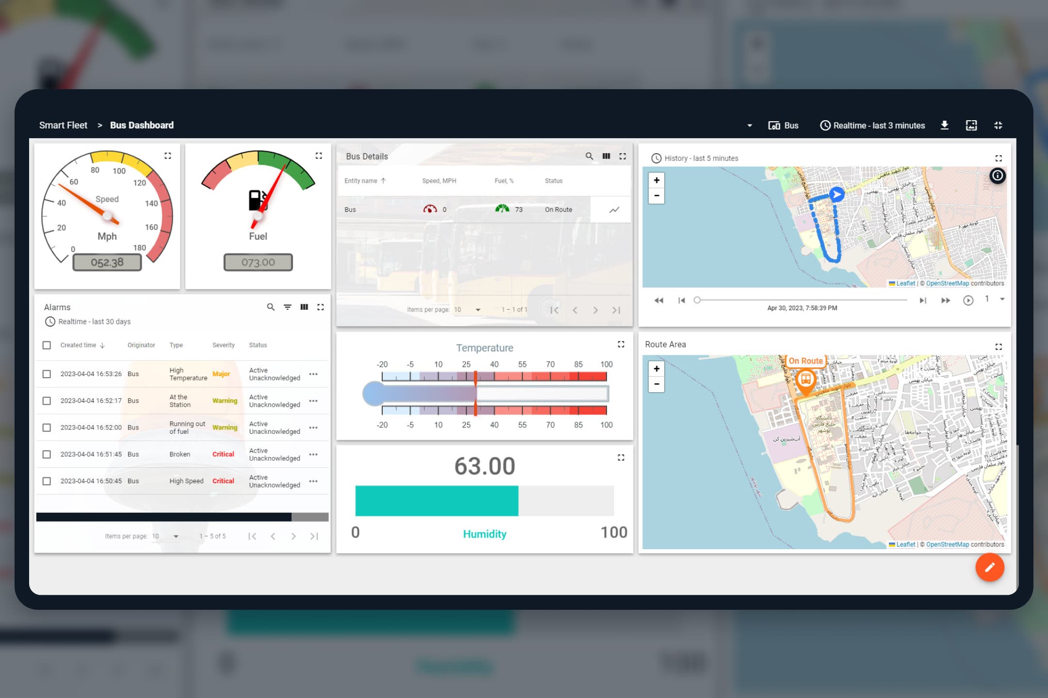
Task: Open the playback speed dropdown
Action: tap(994, 299)
